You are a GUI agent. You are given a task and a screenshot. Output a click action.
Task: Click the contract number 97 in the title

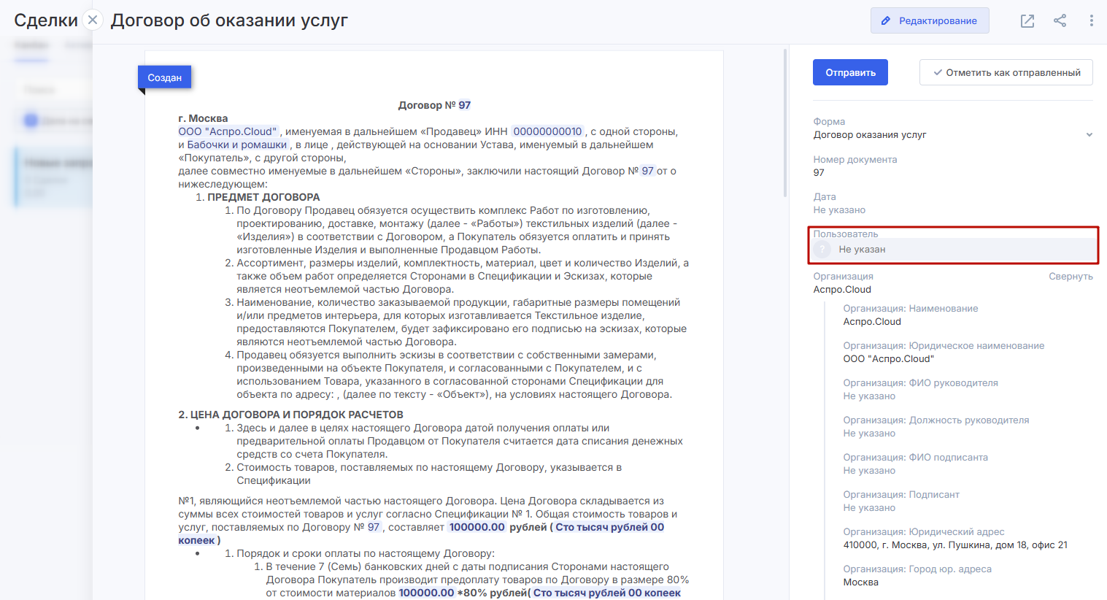[x=464, y=105]
